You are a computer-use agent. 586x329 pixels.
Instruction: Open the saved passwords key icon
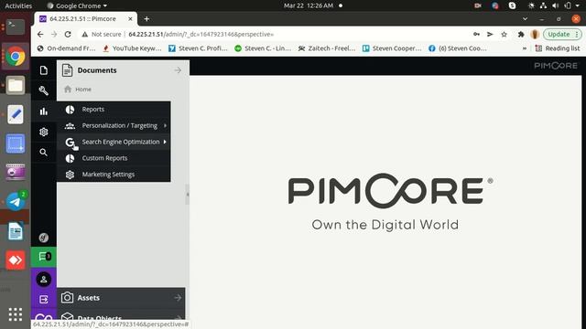(476, 35)
